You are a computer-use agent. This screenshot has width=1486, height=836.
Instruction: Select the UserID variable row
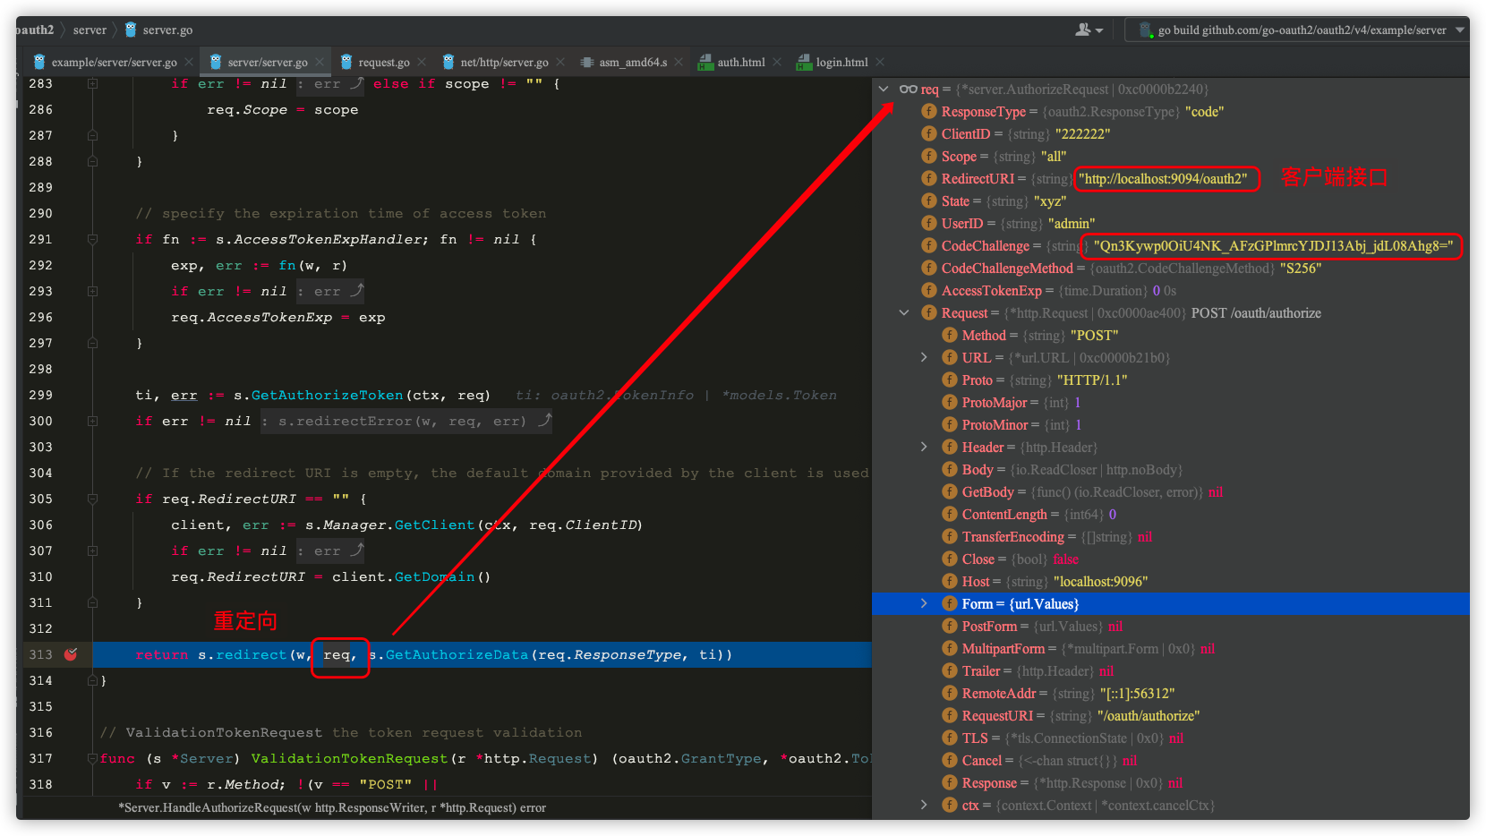[1171, 223]
